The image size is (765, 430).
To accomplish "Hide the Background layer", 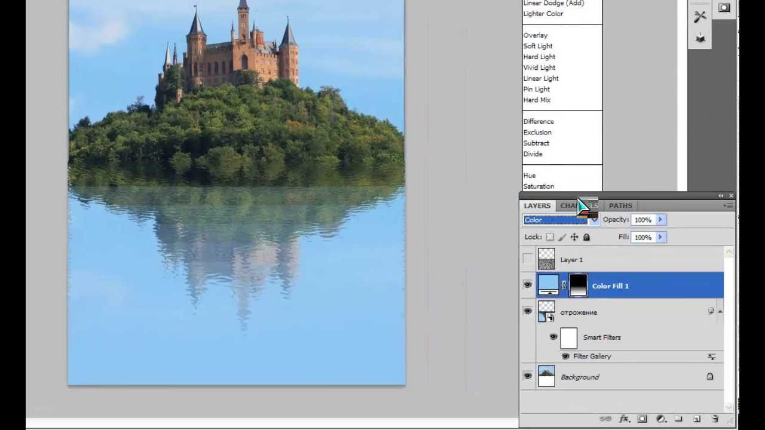I will [528, 376].
